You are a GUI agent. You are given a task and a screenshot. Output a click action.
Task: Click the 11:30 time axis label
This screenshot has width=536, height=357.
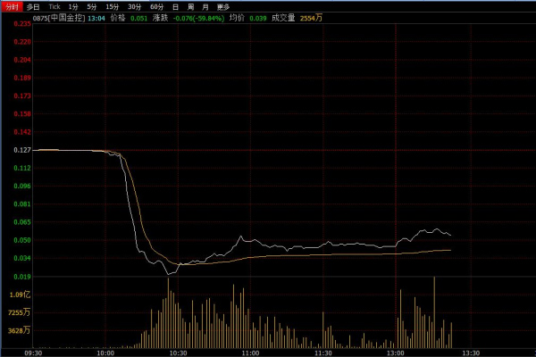[x=323, y=353]
